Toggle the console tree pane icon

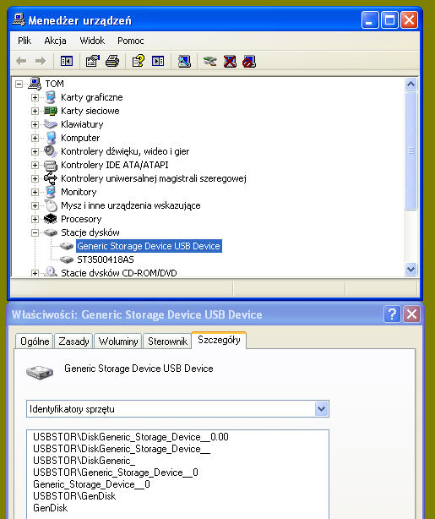click(x=67, y=61)
